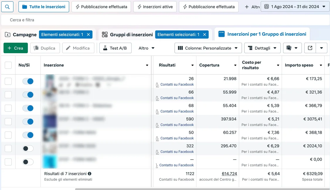330x190 pixels.
Task: Open Importo speso column arrow
Action: [x=321, y=65]
